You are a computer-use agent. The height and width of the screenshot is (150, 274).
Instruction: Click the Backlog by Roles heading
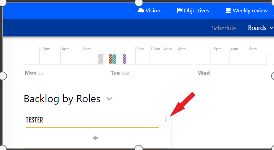(62, 99)
